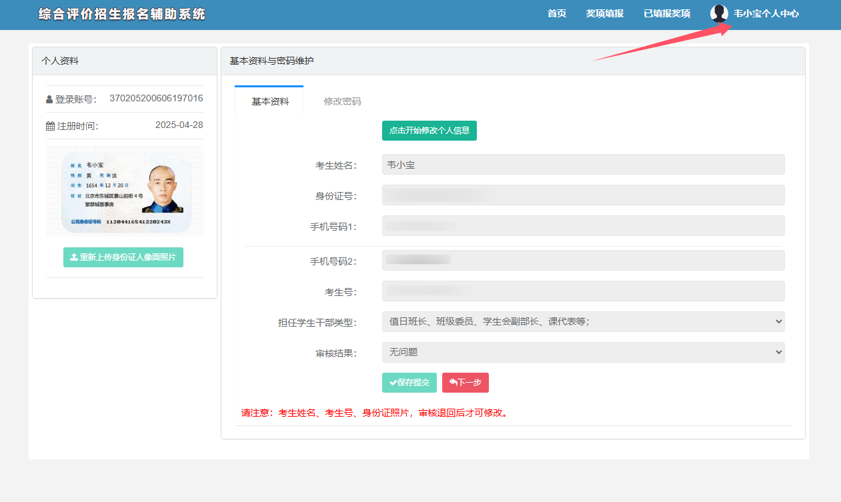Image resolution: width=841 pixels, height=502 pixels.
Task: Click the ID card photo thumbnail
Action: [x=125, y=192]
